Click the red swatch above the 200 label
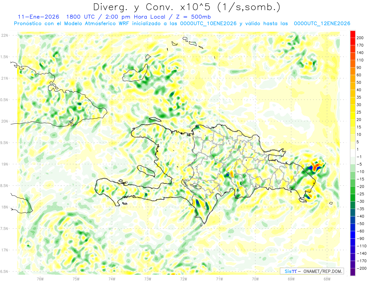The image size is (367, 283). tap(353, 34)
